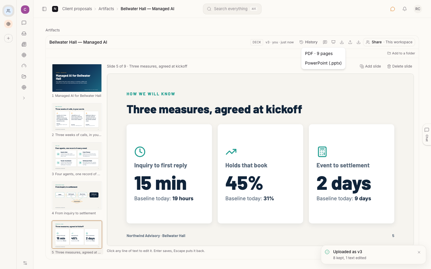Open the comments icon in artifact toolbar
The height and width of the screenshot is (269, 431).
pyautogui.click(x=325, y=42)
